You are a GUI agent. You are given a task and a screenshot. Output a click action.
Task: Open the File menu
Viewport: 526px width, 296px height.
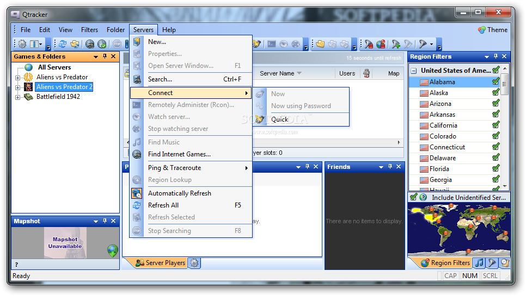pyautogui.click(x=26, y=30)
